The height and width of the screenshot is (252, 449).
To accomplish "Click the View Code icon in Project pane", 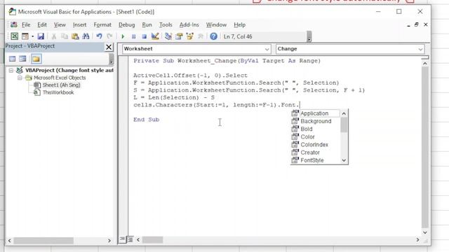I will (x=13, y=59).
